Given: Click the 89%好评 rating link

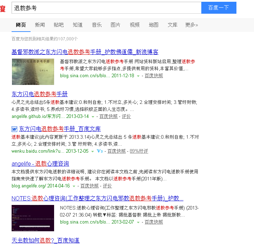Looking at the screenshot, I should [139, 151].
